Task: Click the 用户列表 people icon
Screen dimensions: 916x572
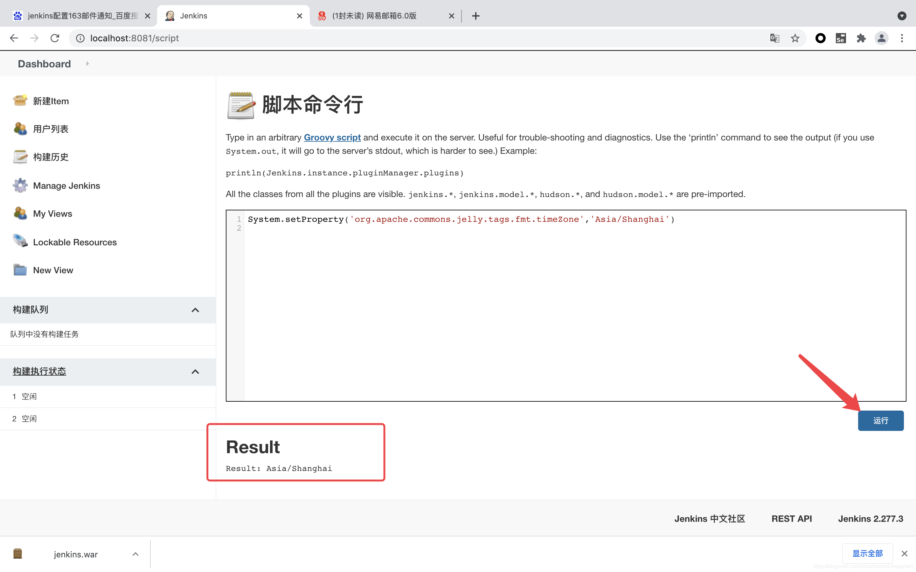Action: point(20,129)
